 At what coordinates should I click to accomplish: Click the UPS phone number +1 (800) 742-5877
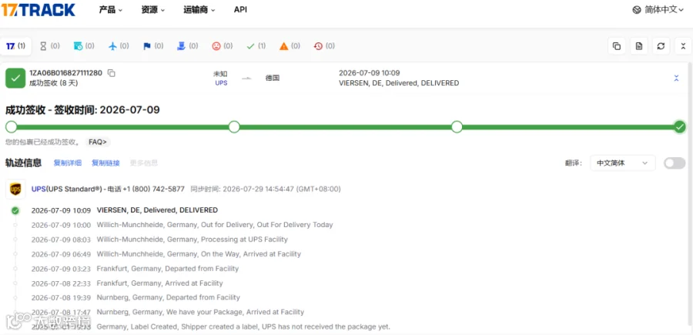coord(154,189)
